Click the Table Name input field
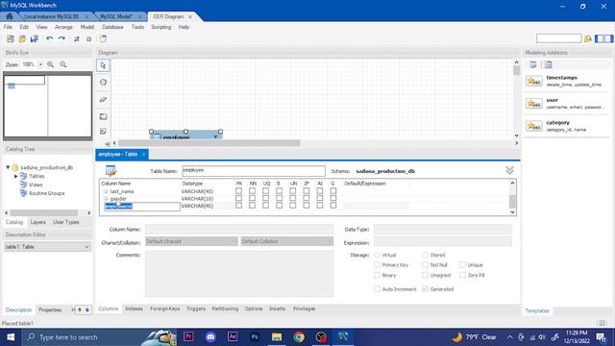The height and width of the screenshot is (346, 615). pyautogui.click(x=254, y=171)
